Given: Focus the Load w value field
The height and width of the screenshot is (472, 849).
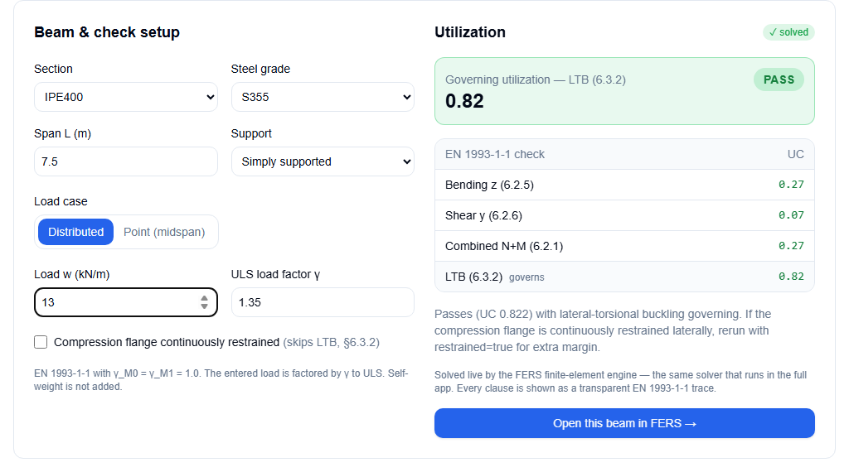Looking at the screenshot, I should point(116,302).
